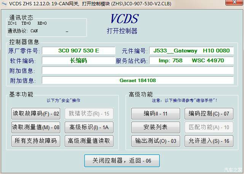Click the 原厂零件号 field showing 3C0 907 530 E
The width and height of the screenshot is (244, 174).
click(x=78, y=51)
